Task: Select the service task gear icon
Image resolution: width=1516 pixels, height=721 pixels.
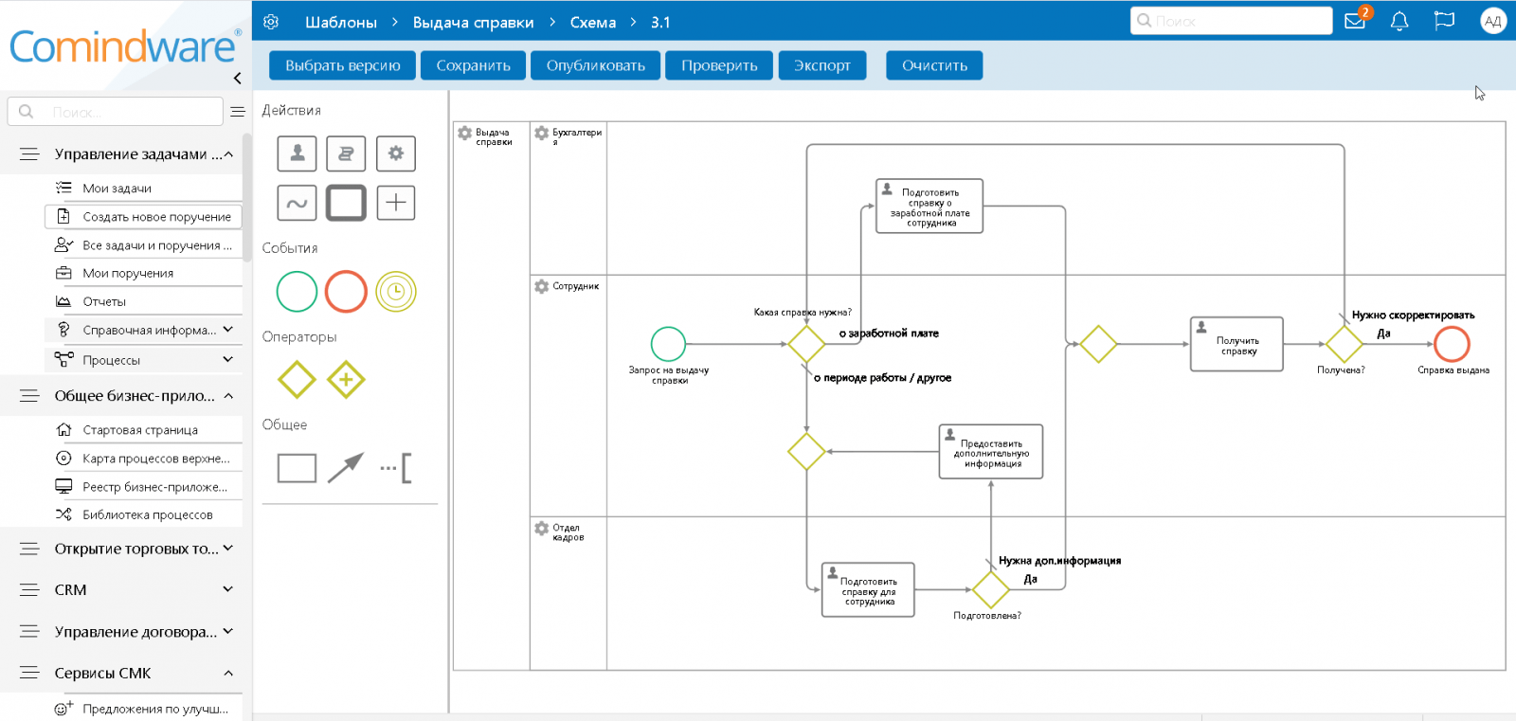Action: (x=395, y=153)
